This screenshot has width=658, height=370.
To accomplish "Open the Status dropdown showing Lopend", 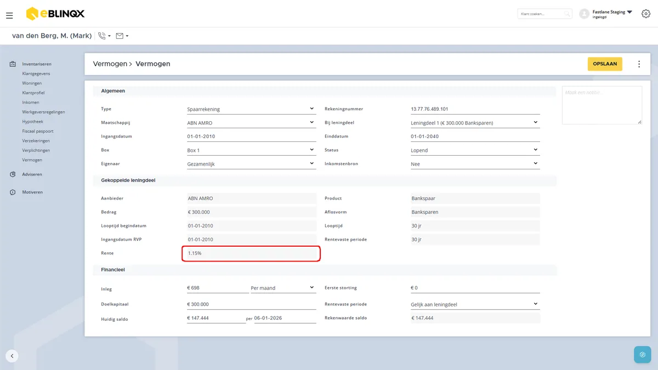I will [x=475, y=150].
